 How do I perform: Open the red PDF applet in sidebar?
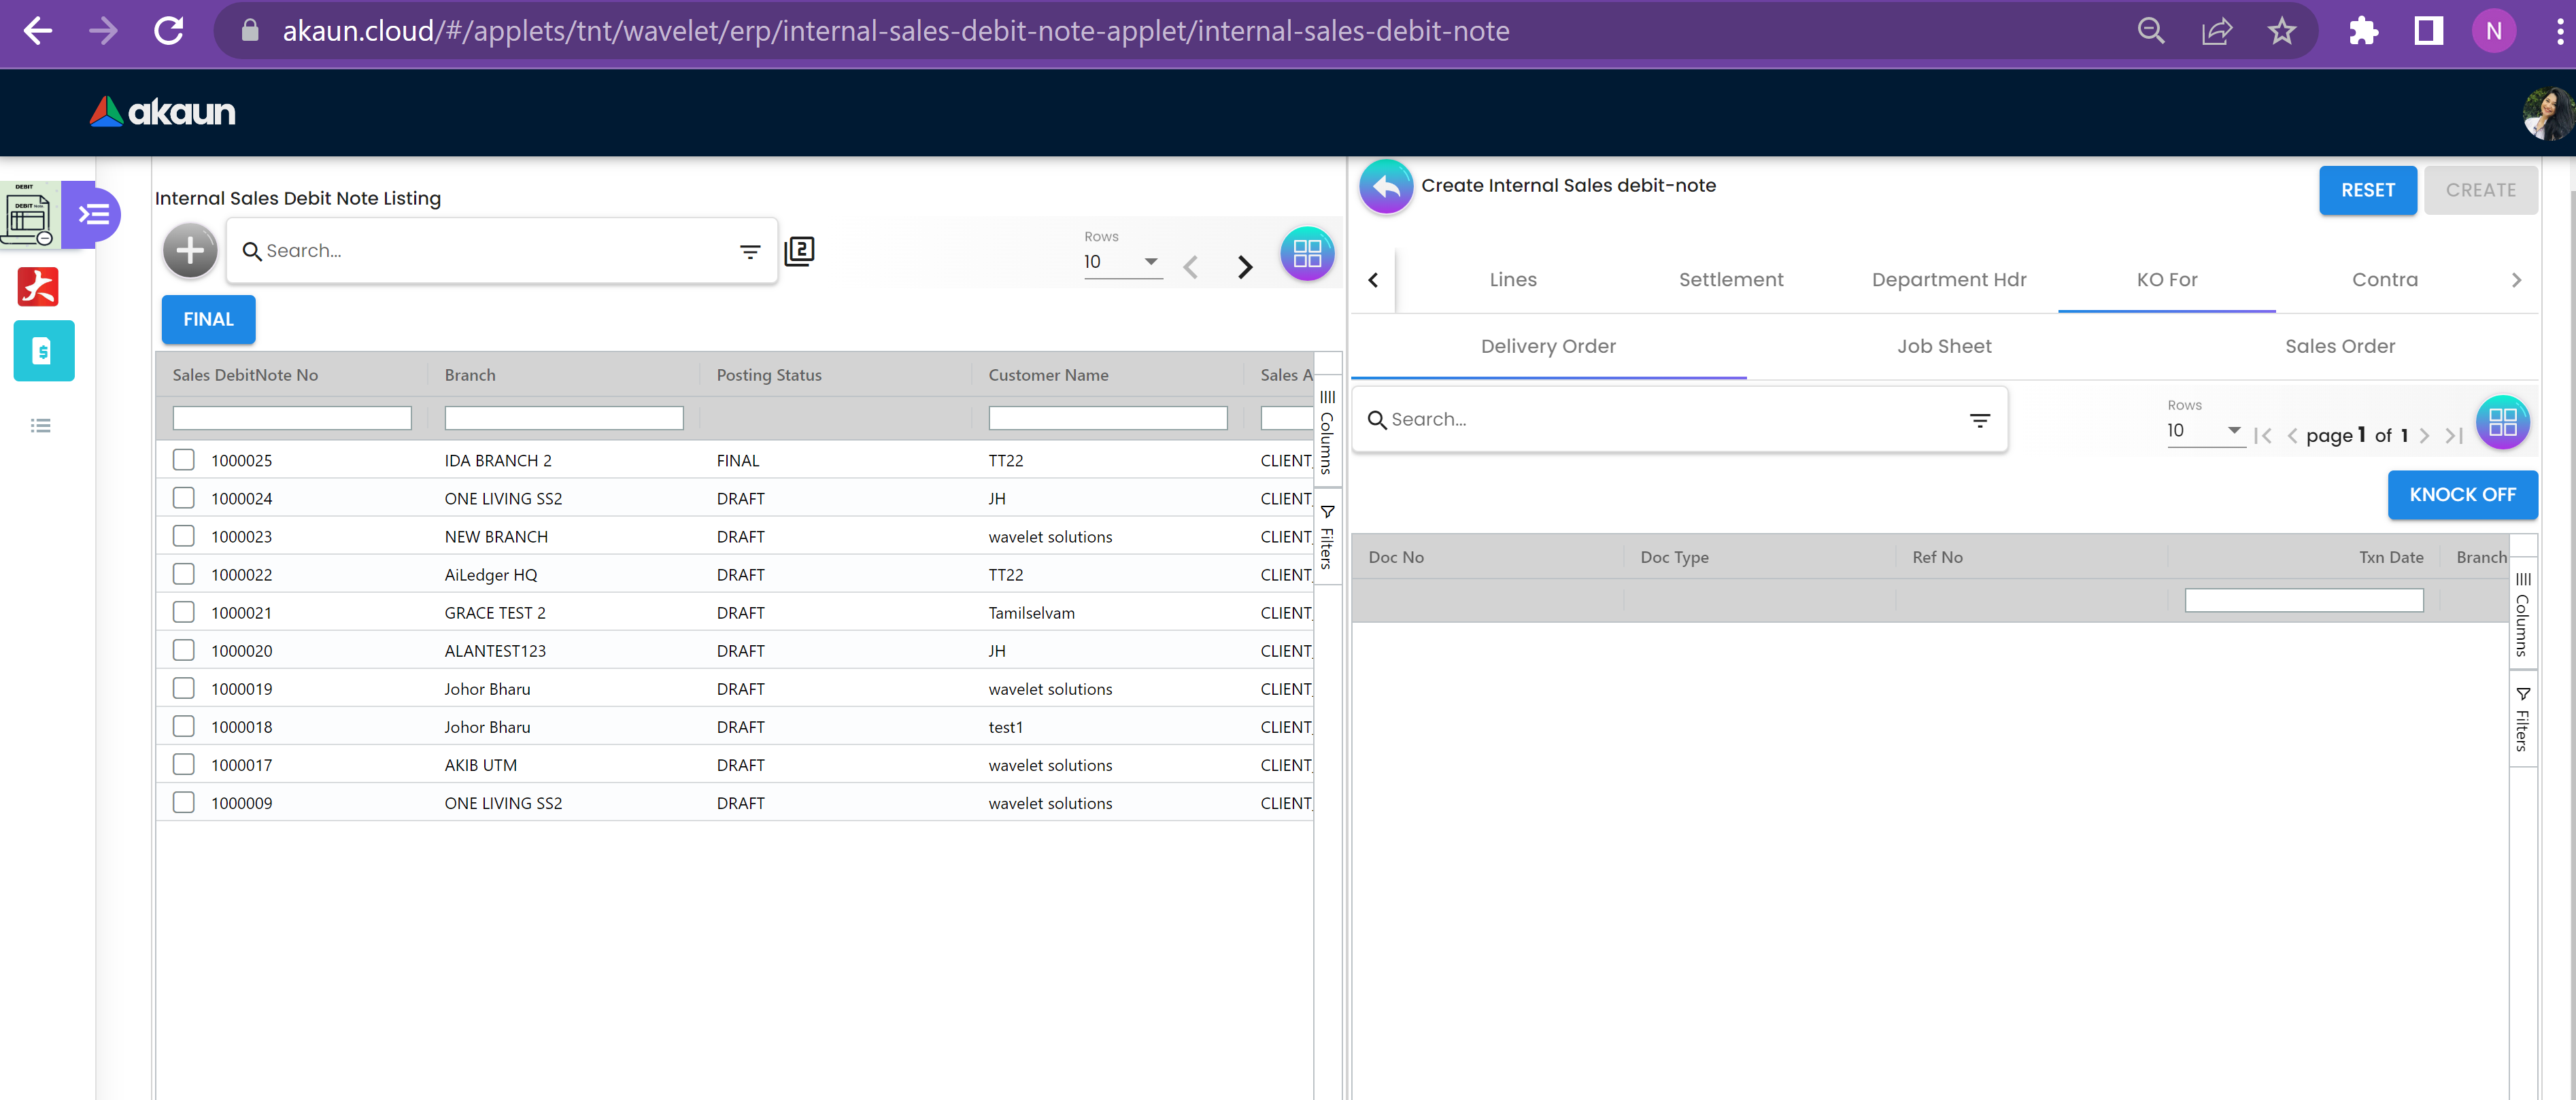coord(38,287)
